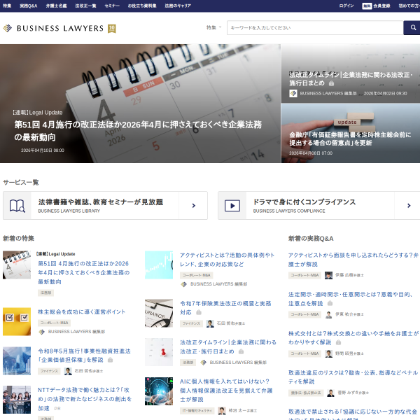
Task: Open ドラマで身に付くコンプライアンス service card
Action: (x=319, y=205)
